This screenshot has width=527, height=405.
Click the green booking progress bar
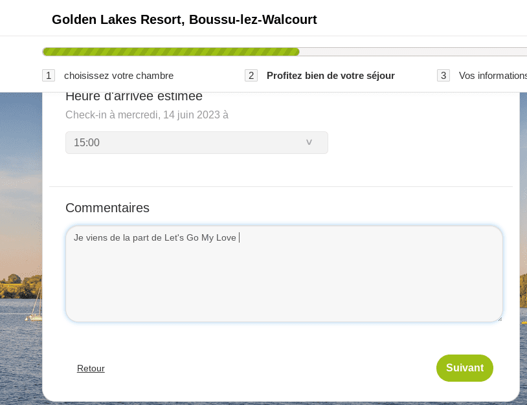coord(171,52)
